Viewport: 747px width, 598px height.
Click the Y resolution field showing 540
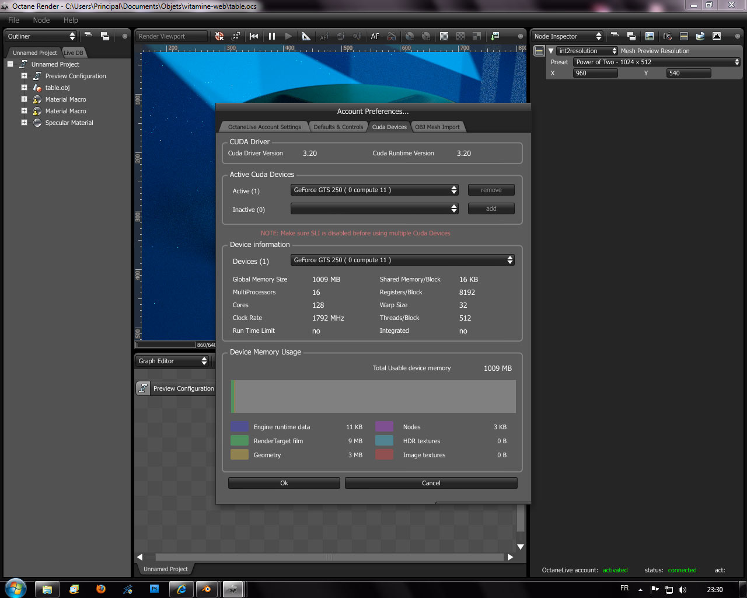[689, 73]
